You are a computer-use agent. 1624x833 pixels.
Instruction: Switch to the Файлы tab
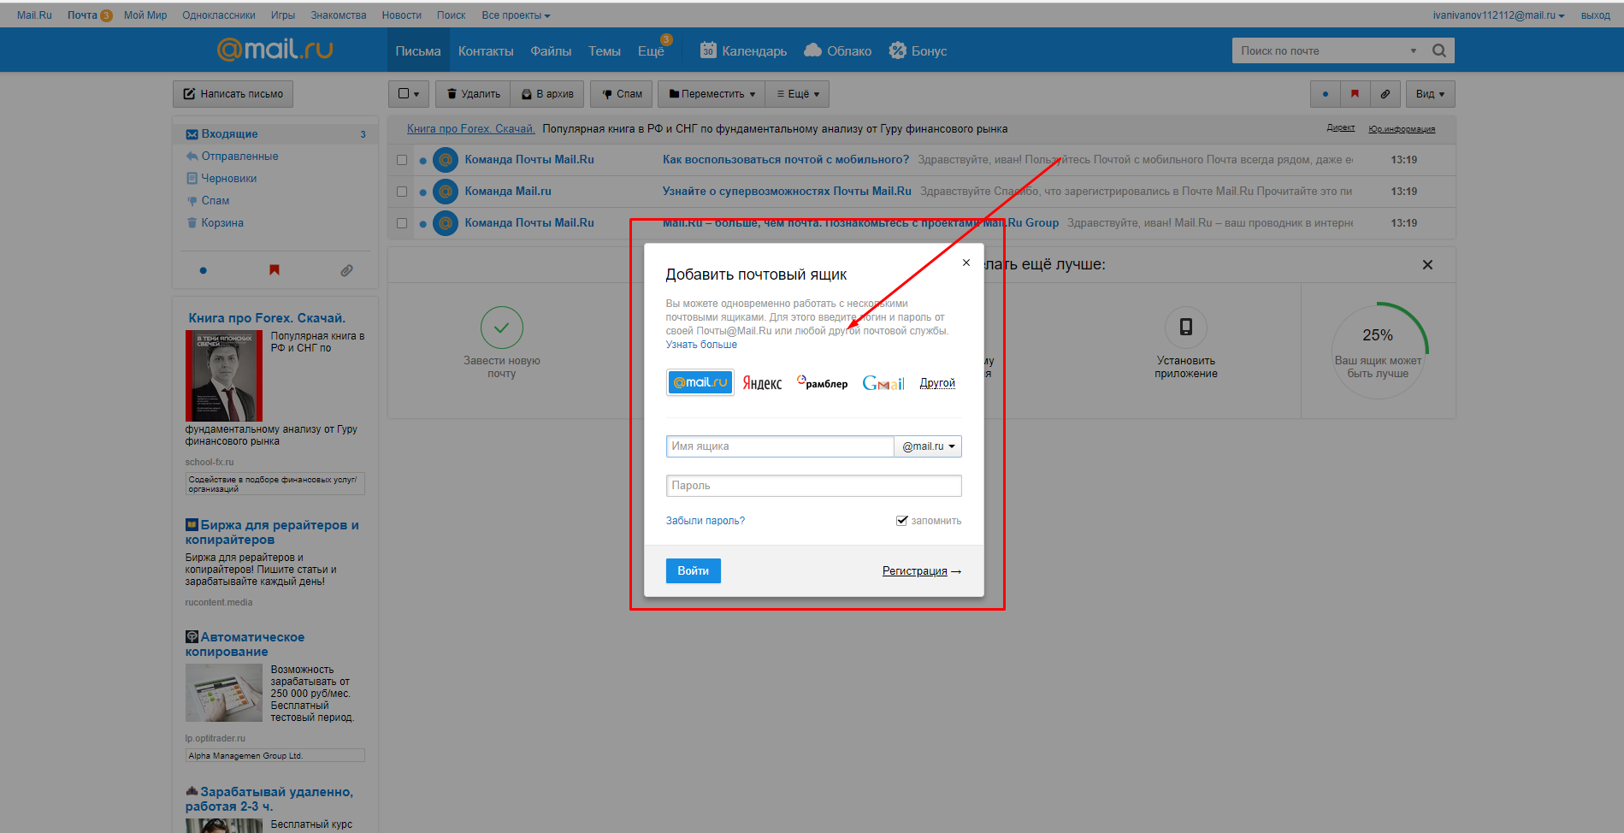click(551, 51)
